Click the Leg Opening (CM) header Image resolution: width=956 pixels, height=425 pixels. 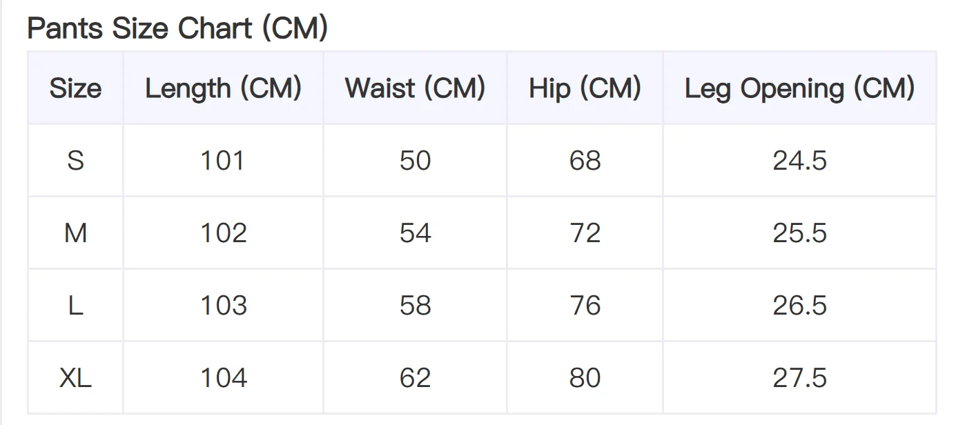click(x=799, y=88)
